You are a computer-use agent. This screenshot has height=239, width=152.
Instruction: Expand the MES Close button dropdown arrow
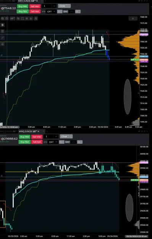[x=69, y=6]
